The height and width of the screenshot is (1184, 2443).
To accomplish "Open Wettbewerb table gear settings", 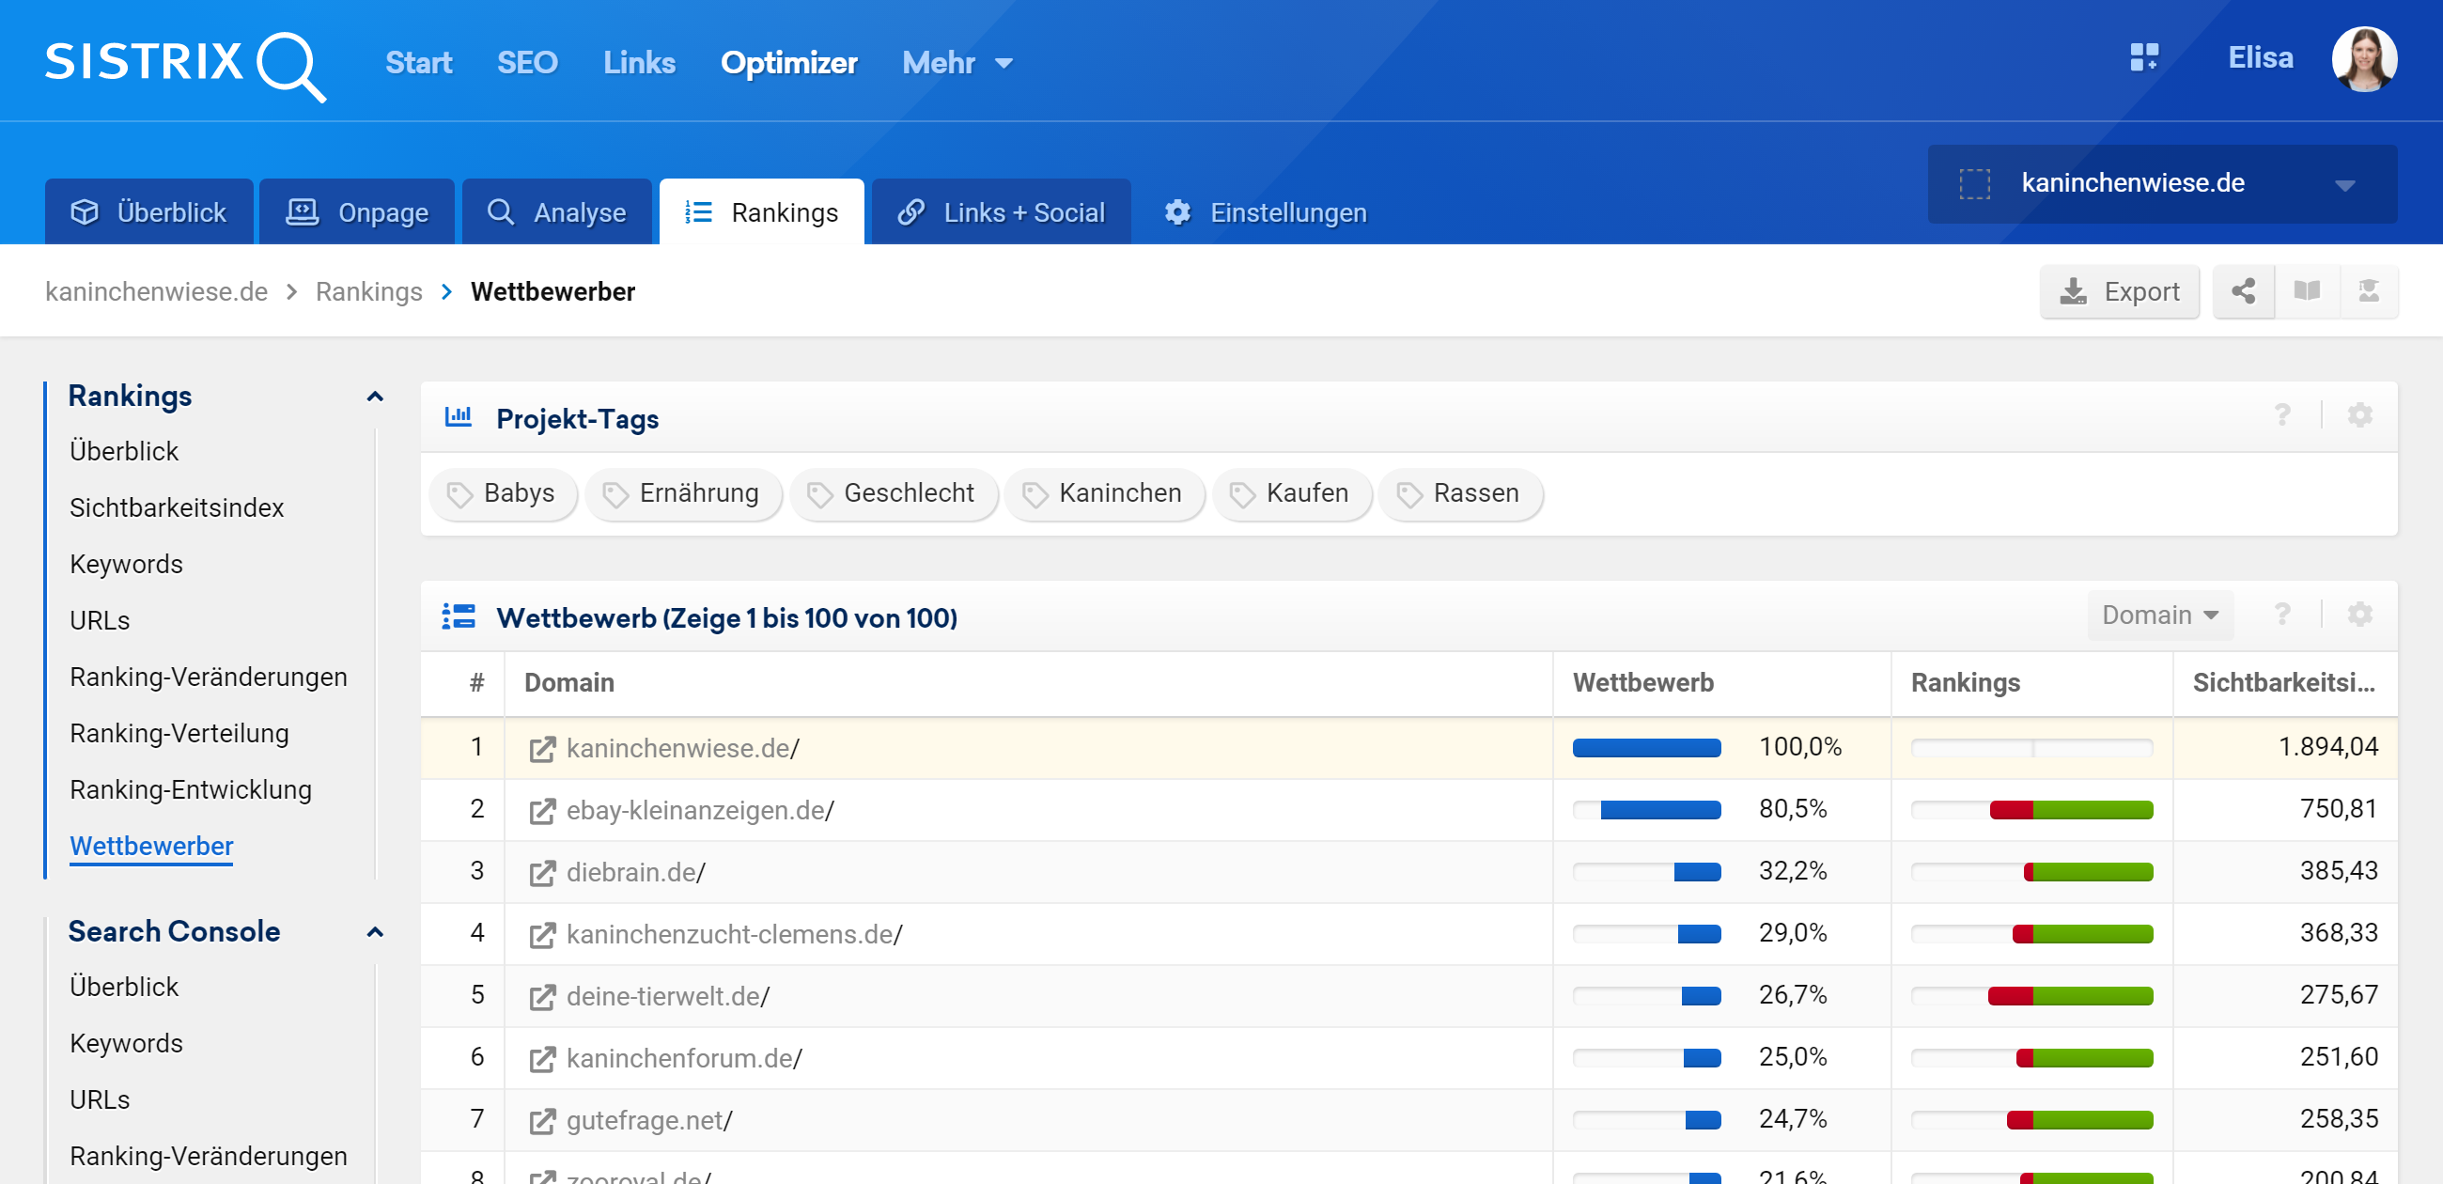I will (x=2358, y=615).
